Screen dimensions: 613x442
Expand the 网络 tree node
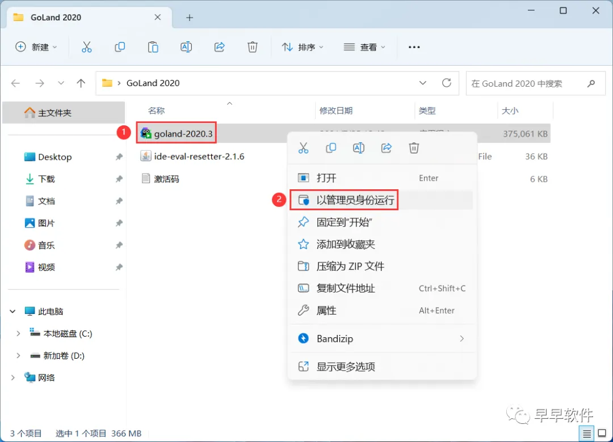[12, 377]
